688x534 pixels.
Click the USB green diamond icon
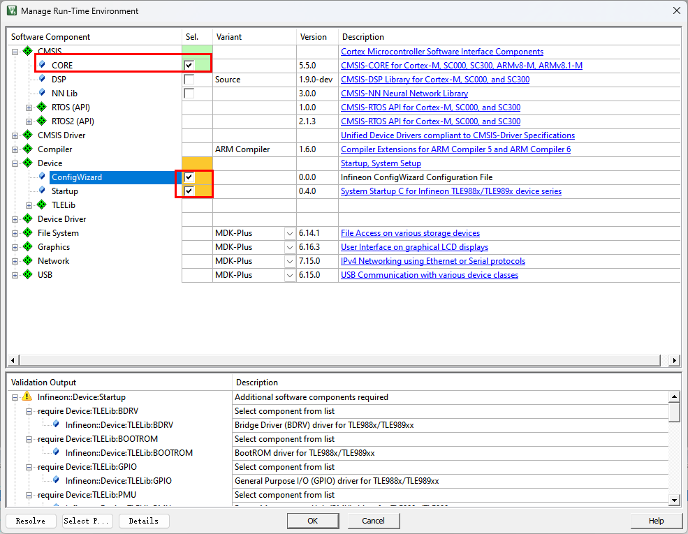[28, 275]
